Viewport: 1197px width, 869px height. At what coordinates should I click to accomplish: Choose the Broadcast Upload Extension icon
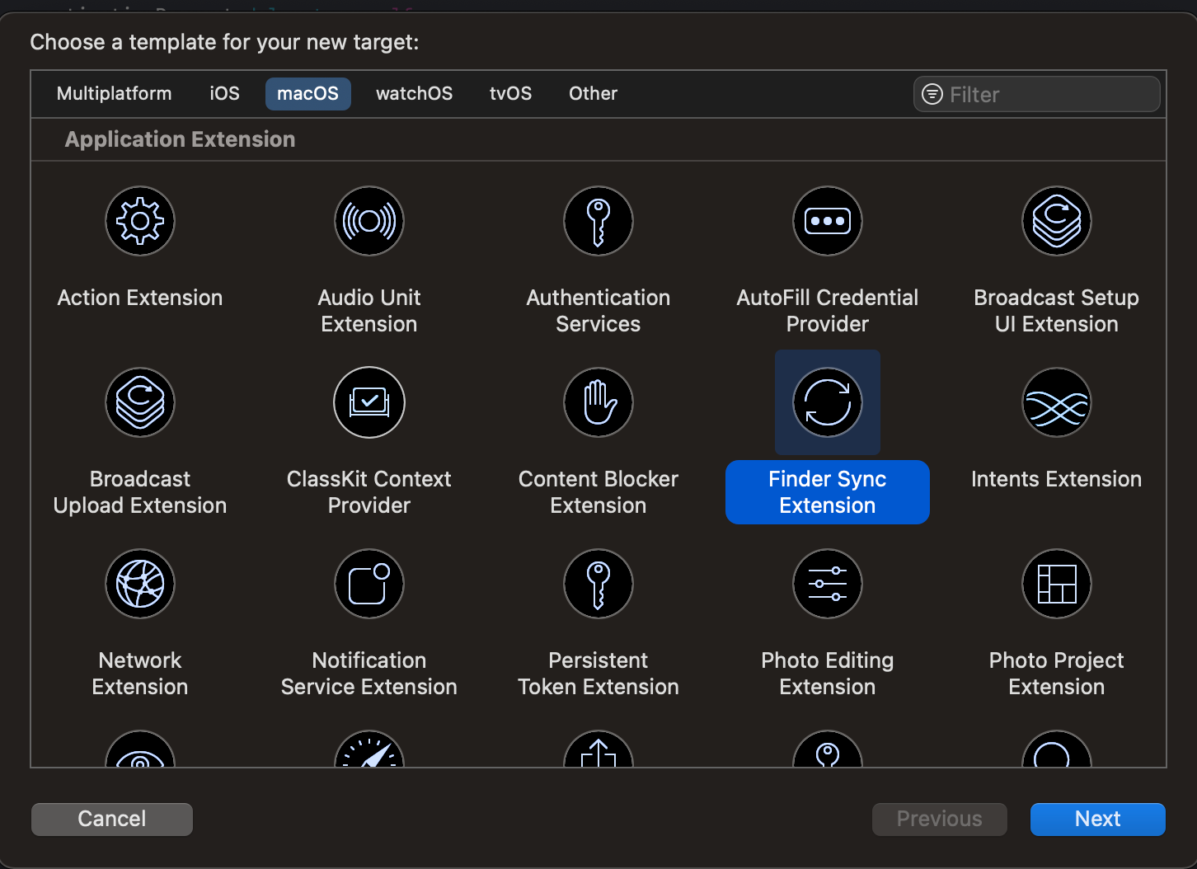(x=140, y=402)
